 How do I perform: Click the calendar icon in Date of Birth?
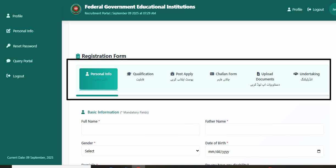point(319,151)
